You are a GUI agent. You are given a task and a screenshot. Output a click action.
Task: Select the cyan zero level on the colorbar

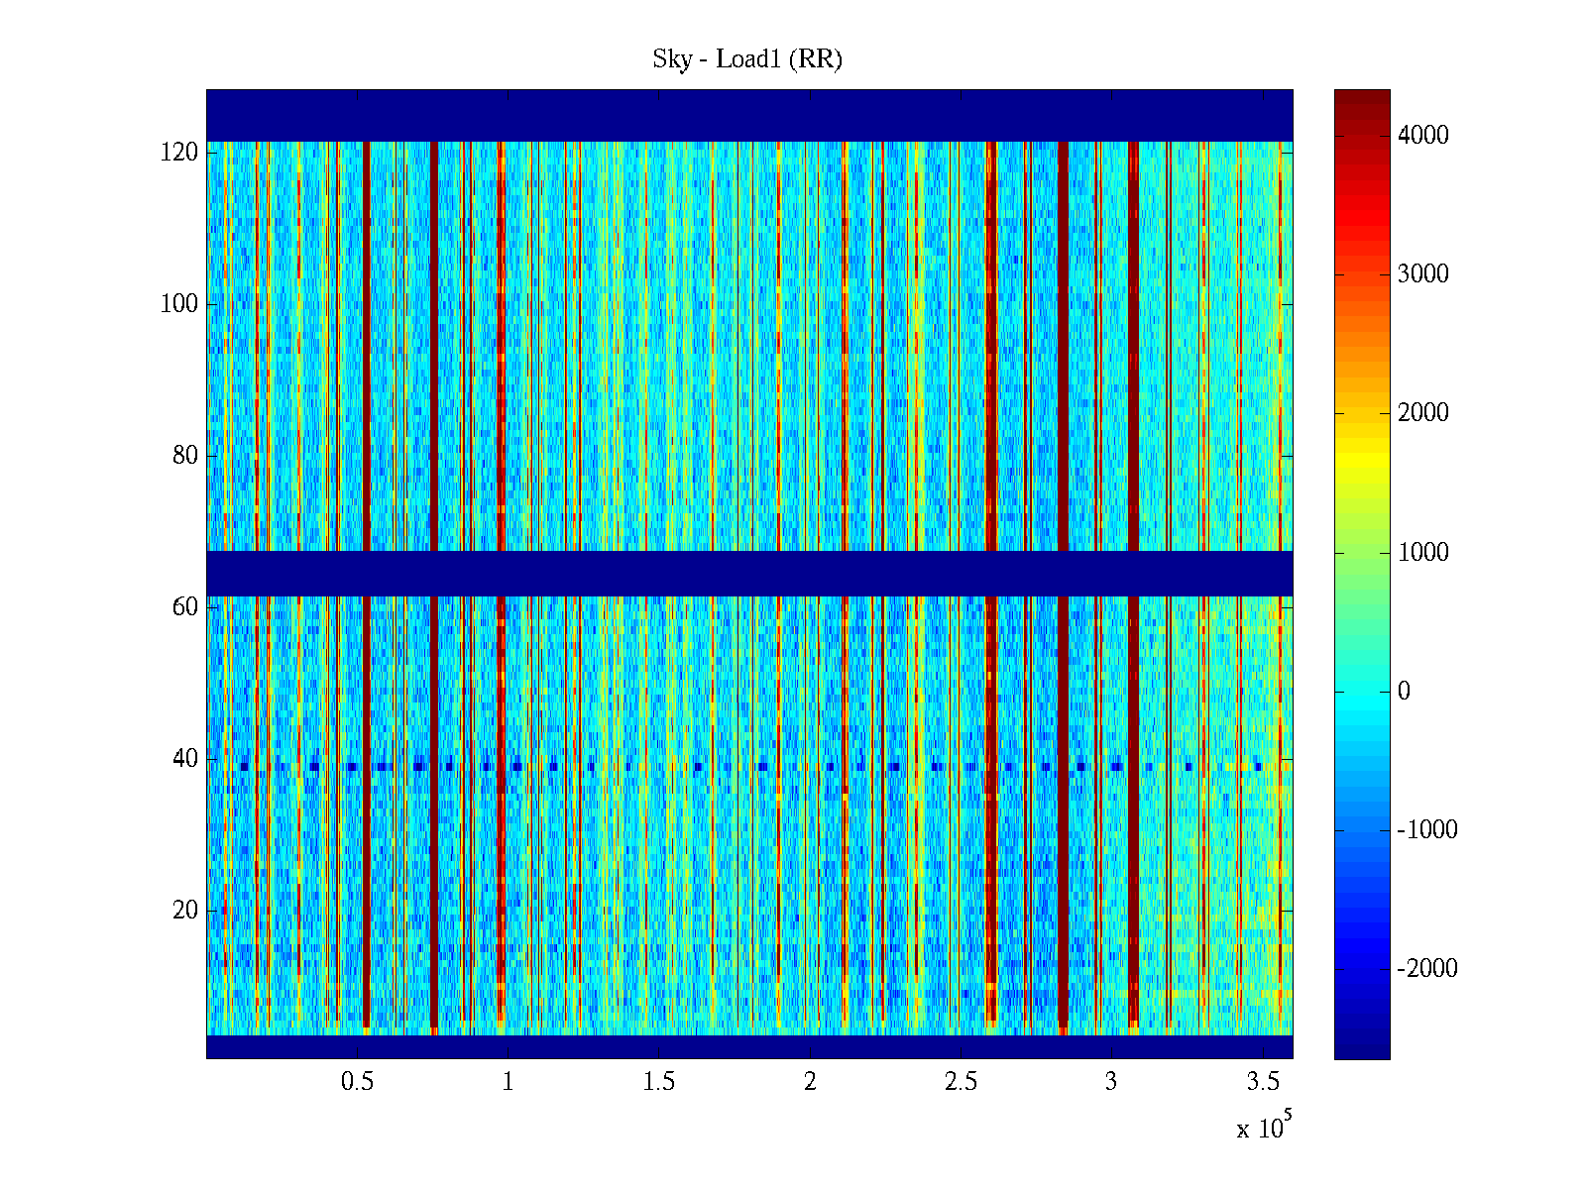[1362, 692]
